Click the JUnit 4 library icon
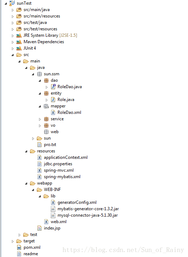The height and width of the screenshot is (257, 188). 19,48
